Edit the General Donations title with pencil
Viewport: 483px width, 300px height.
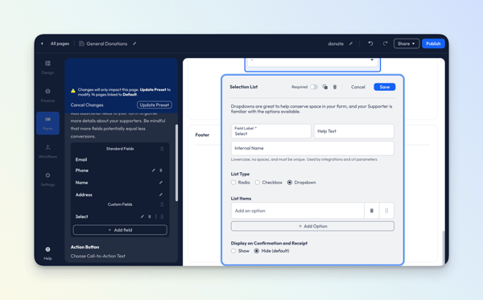[134, 43]
